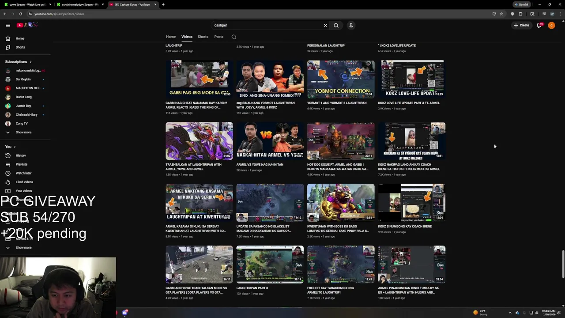Open the weather widget in taskbar
The height and width of the screenshot is (318, 565).
pyautogui.click(x=480, y=313)
